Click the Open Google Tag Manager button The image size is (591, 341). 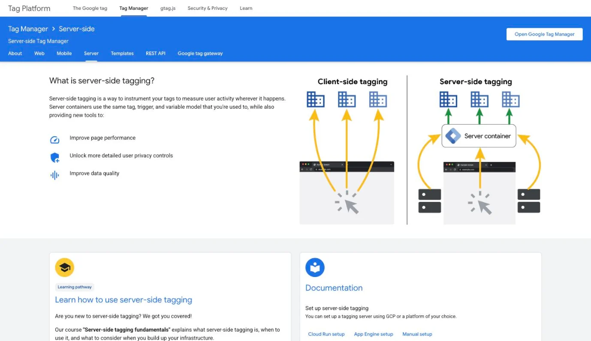pos(545,34)
